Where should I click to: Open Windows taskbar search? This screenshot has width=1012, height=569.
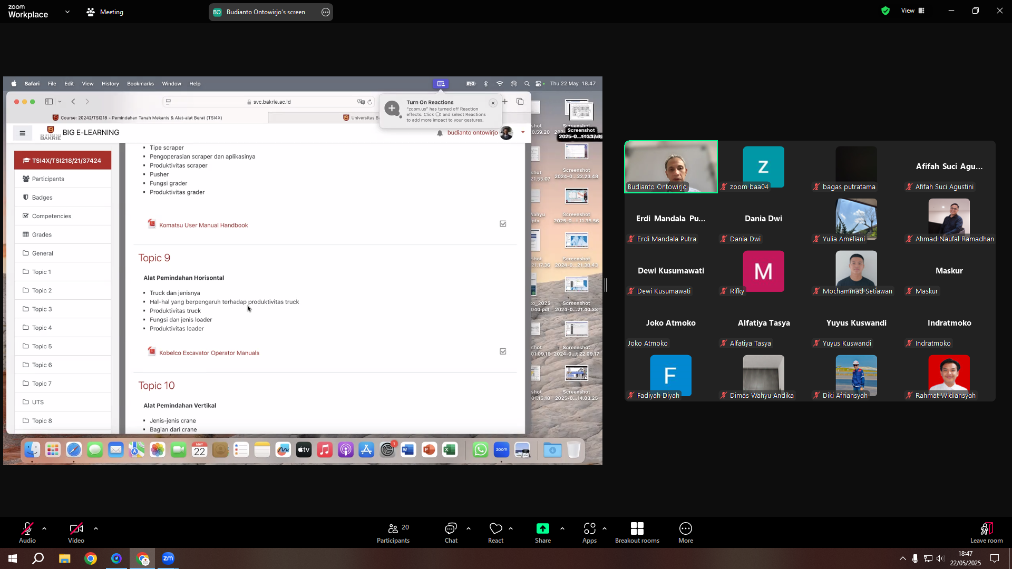point(38,558)
